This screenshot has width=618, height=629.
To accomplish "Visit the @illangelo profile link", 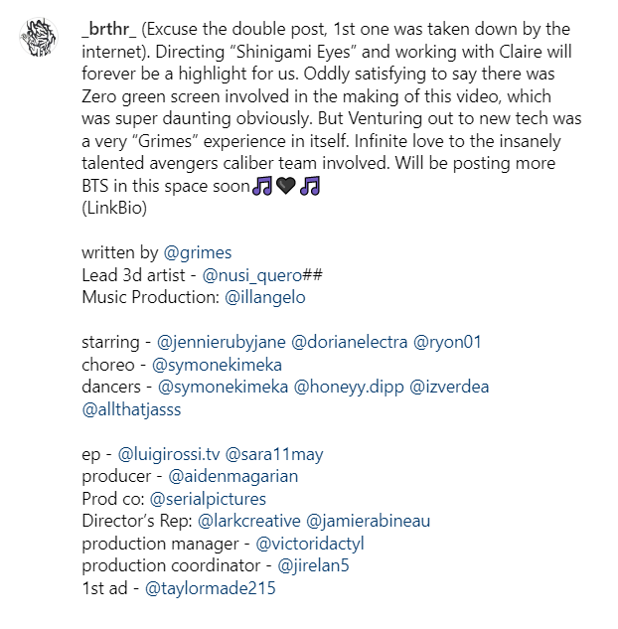I will point(265,298).
